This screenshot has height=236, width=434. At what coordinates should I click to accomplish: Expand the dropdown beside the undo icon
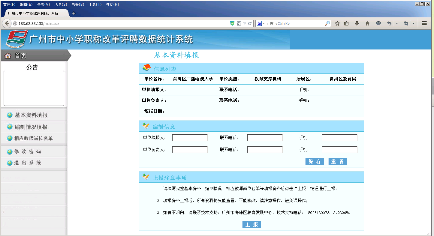point(397,23)
